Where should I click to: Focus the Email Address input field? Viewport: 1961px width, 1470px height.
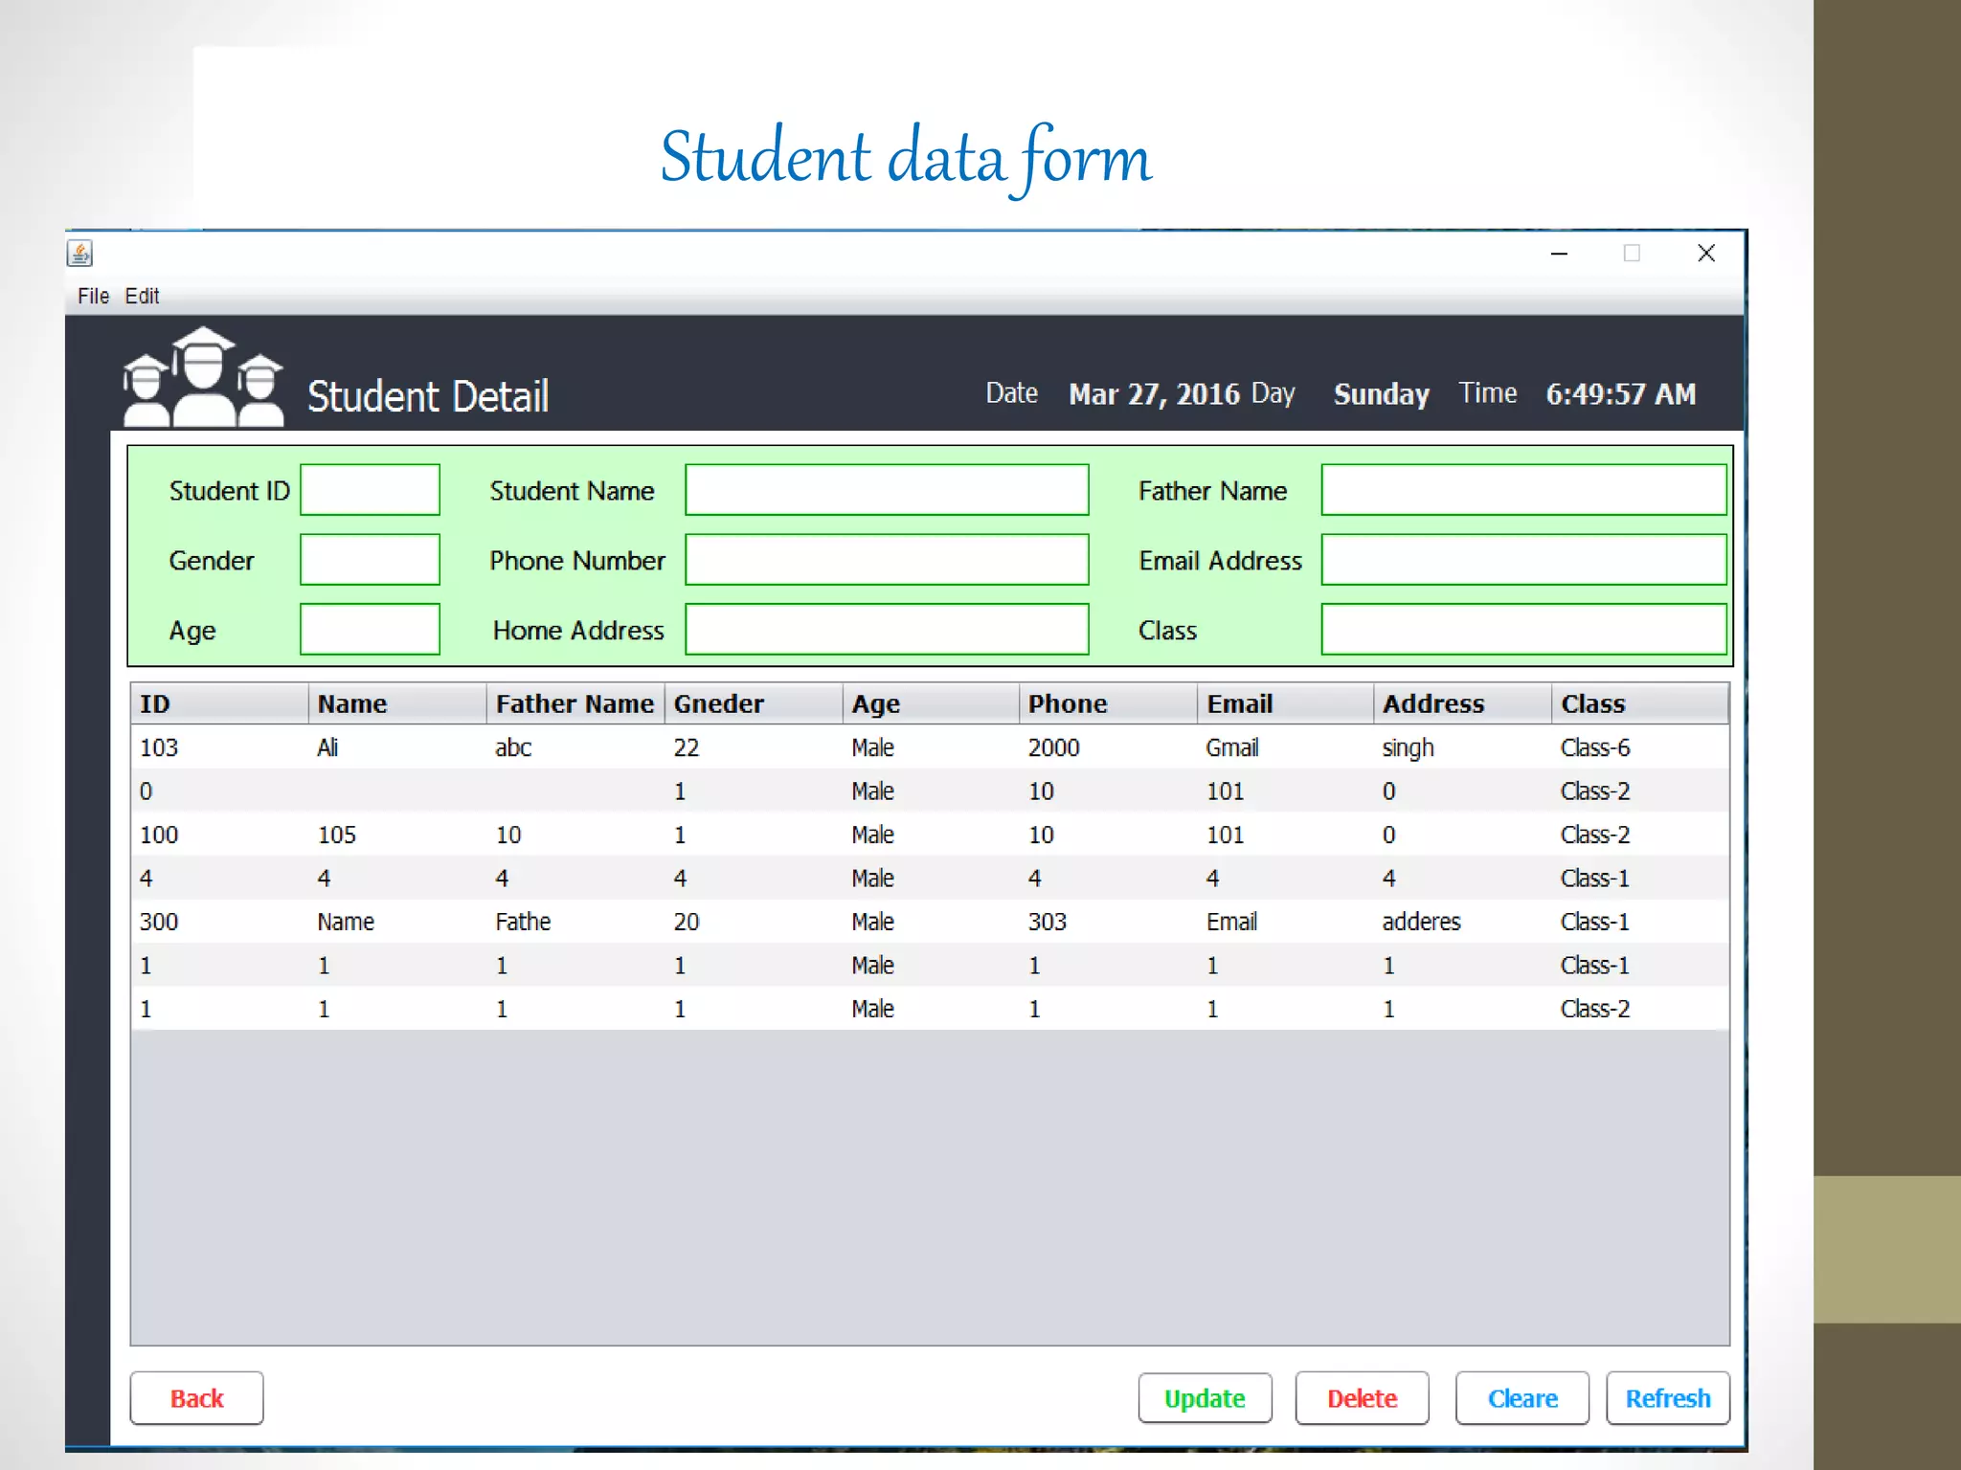point(1523,560)
